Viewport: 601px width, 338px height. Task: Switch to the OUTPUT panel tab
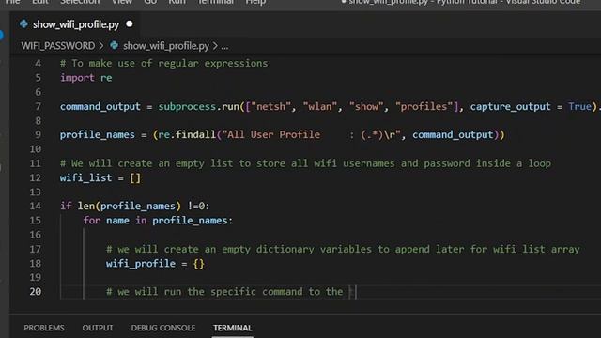(98, 328)
